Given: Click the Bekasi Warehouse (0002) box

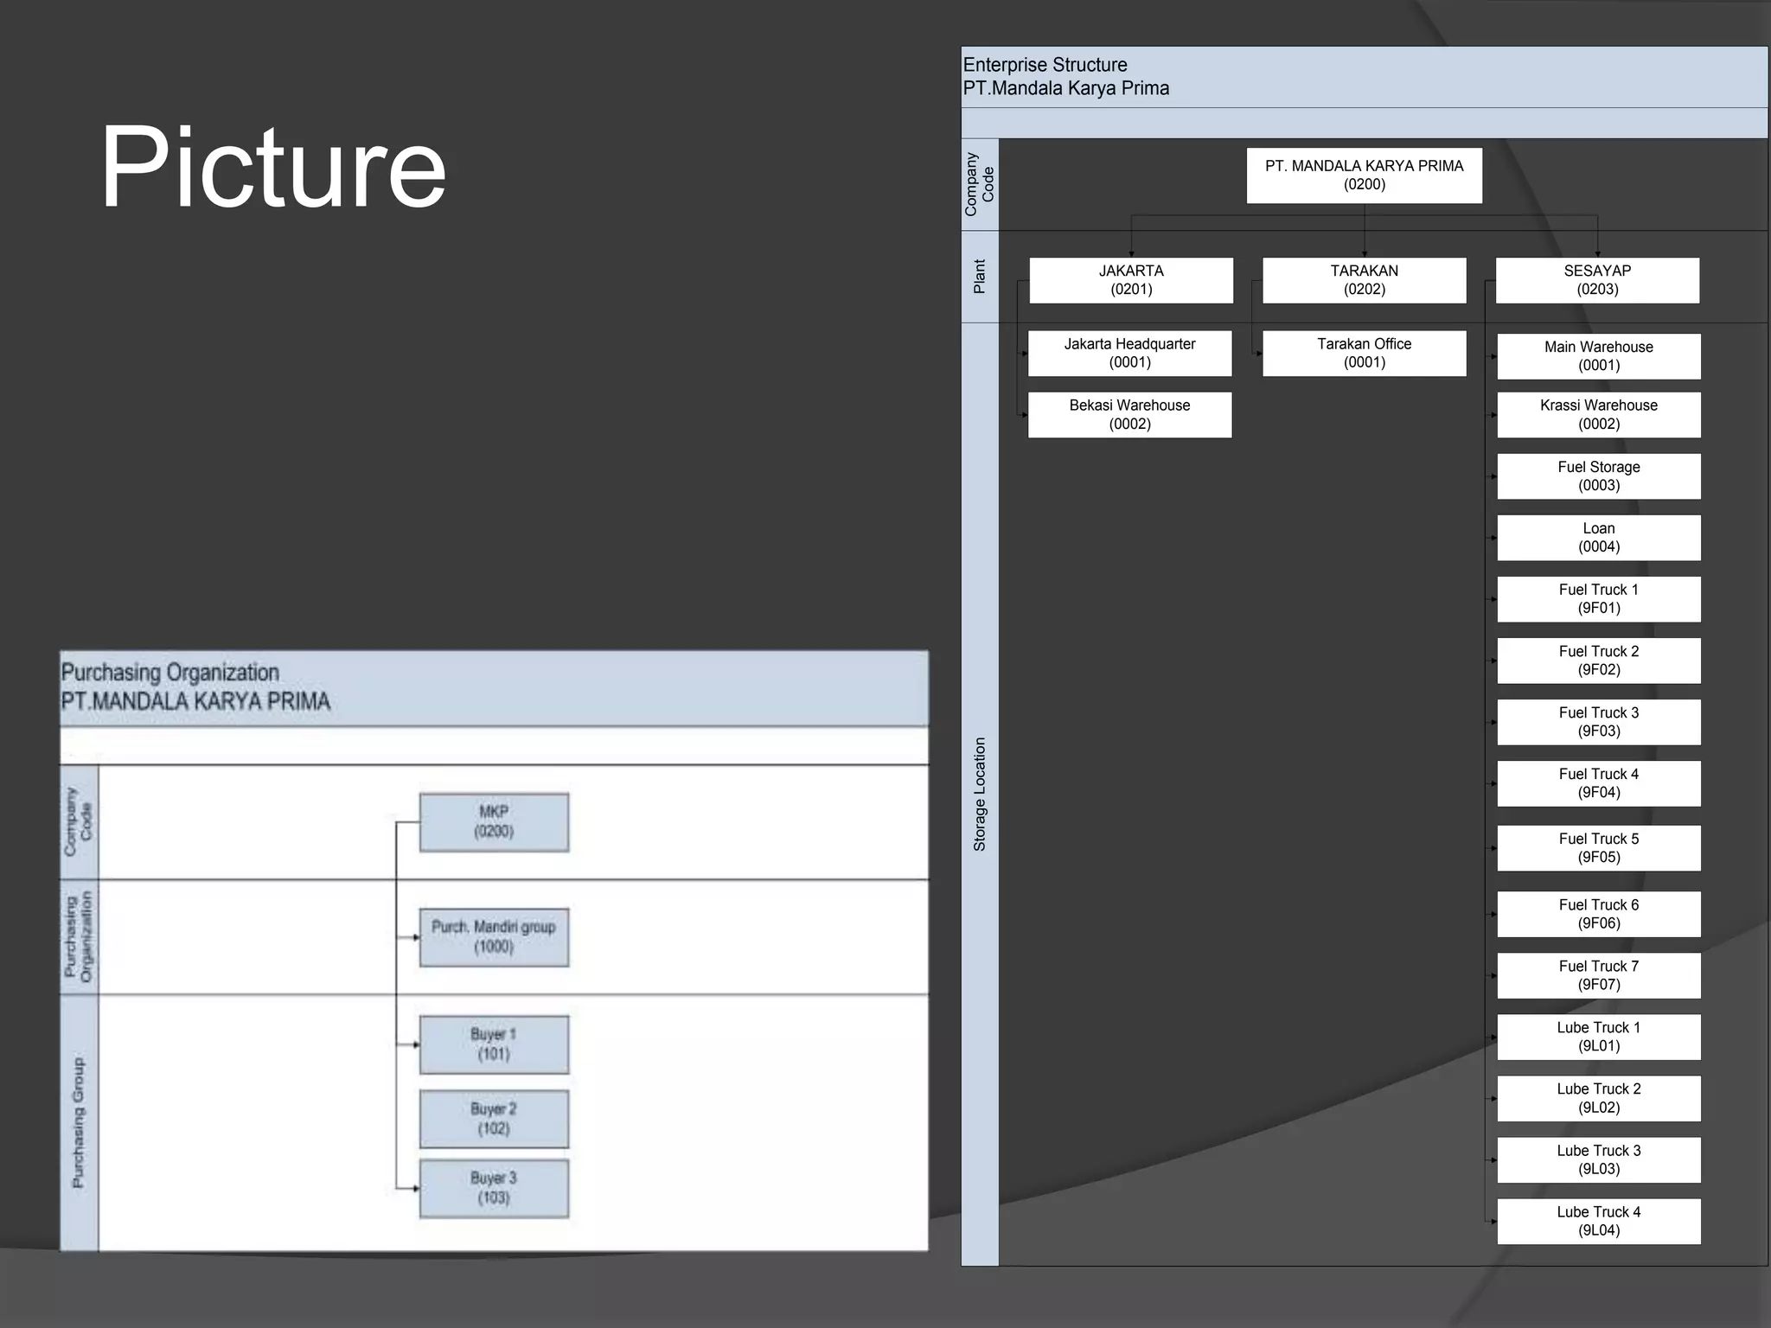Looking at the screenshot, I should (x=1129, y=415).
